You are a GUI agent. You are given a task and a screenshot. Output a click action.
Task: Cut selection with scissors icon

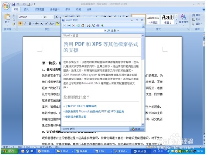tap(14, 15)
